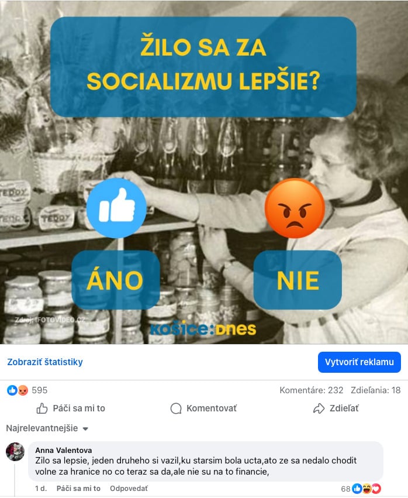Click the laughing reaction on Anna's comment

(x=366, y=489)
